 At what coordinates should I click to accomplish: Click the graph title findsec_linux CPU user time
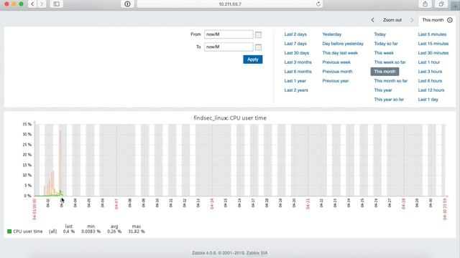(x=230, y=118)
